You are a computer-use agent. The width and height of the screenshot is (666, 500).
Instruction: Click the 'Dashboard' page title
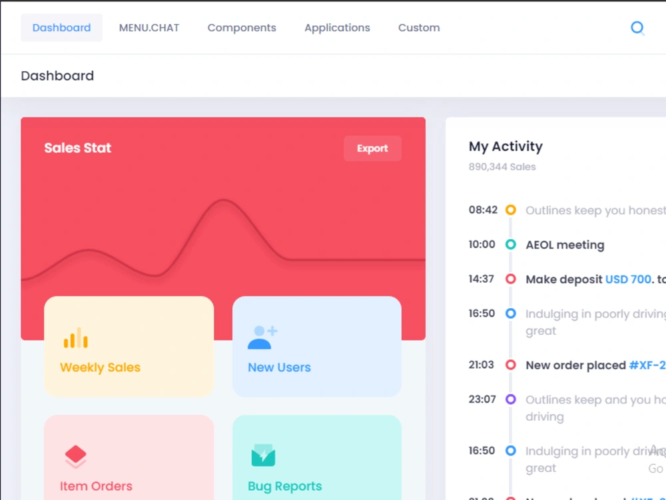coord(57,76)
